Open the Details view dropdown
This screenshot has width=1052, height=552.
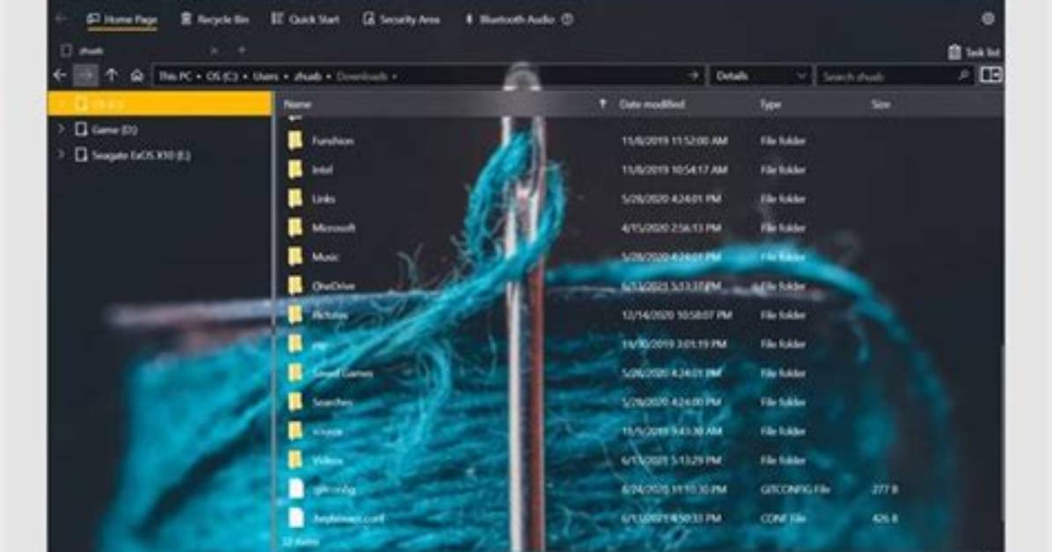click(759, 76)
